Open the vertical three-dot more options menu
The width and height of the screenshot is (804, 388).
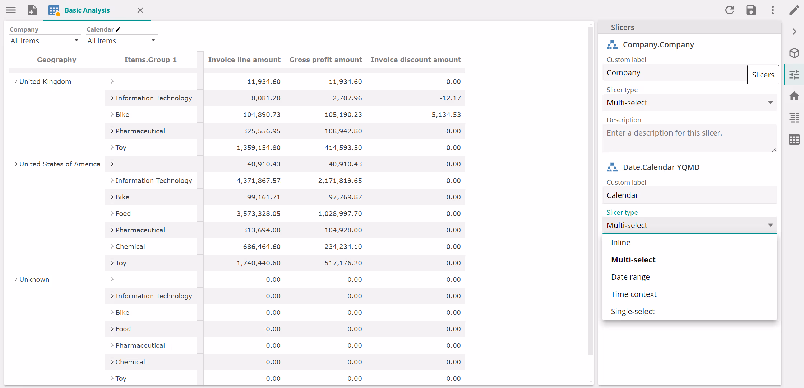coord(772,10)
